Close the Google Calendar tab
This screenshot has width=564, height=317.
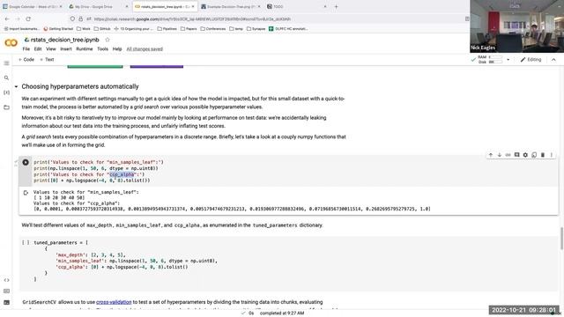(61, 6)
